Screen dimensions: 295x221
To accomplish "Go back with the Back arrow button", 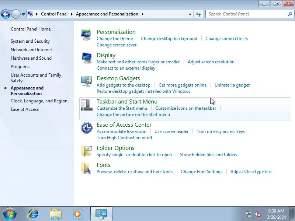I will coord(6,14).
